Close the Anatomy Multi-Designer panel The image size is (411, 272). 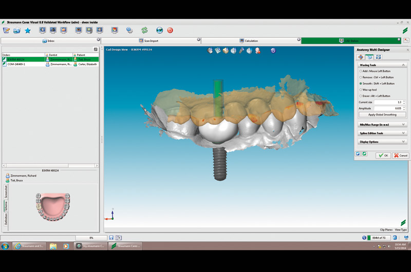click(x=407, y=50)
